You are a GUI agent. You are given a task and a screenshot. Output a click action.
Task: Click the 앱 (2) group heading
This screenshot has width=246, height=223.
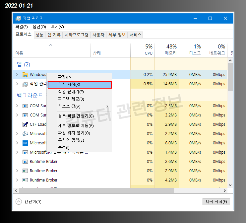[x=24, y=65]
